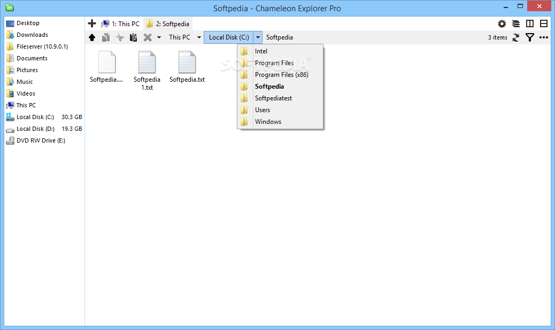Open Local Disk (C:) in sidebar
This screenshot has width=555, height=330.
click(44, 117)
